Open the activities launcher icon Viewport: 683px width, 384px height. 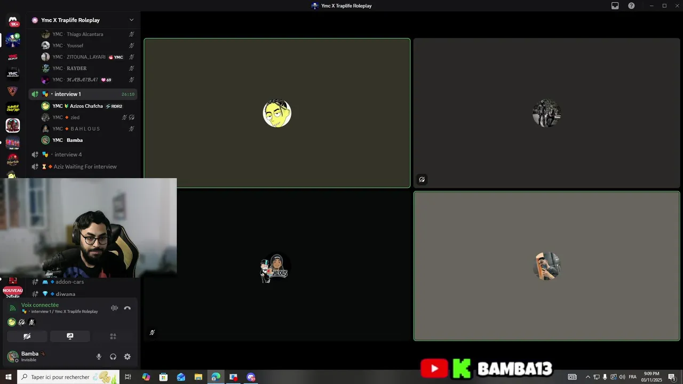pyautogui.click(x=113, y=337)
